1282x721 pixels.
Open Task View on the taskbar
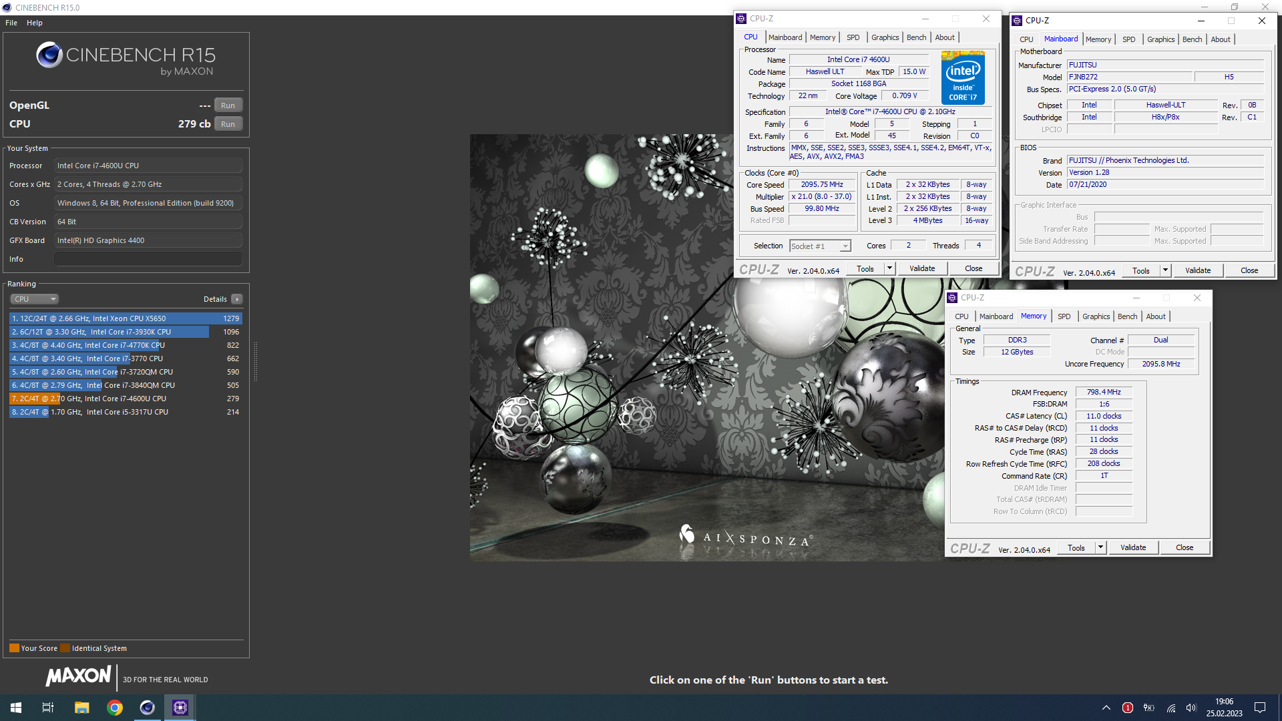(x=48, y=708)
